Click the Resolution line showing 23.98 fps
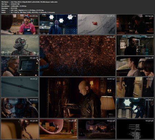155x140 pixels. [x=14, y=6]
